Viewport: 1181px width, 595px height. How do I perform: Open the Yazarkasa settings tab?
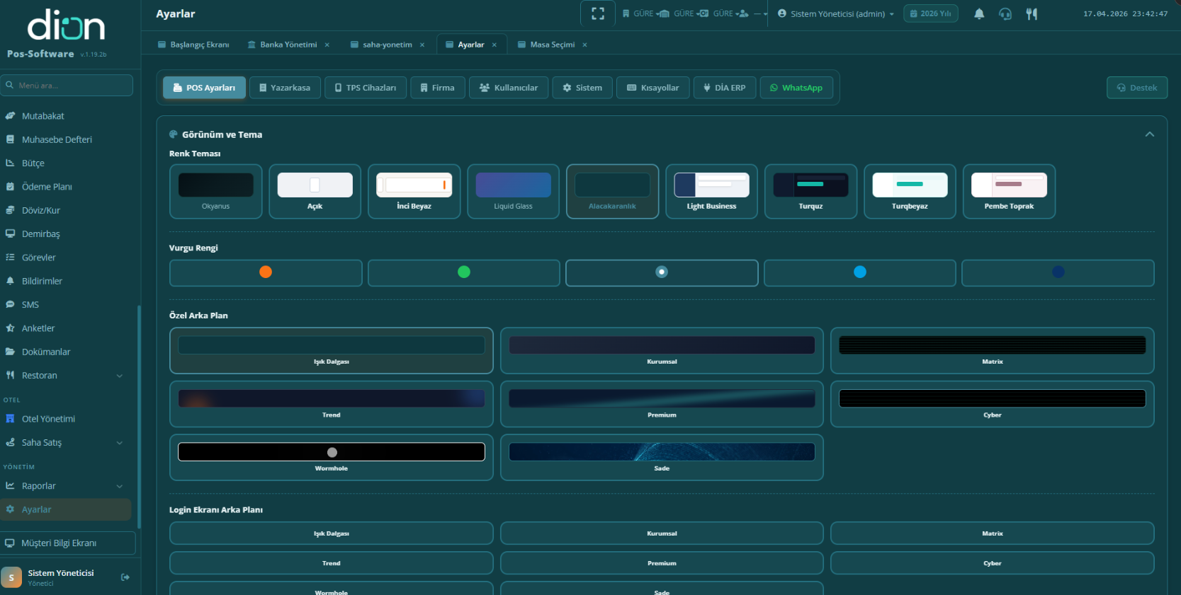(x=285, y=88)
